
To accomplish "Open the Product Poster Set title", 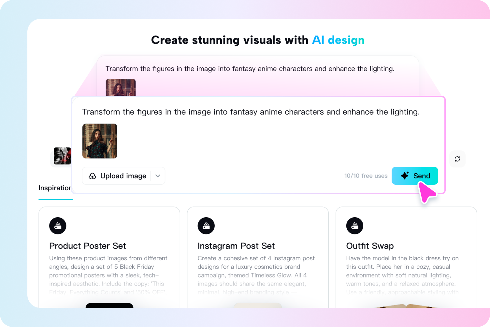I will (87, 246).
